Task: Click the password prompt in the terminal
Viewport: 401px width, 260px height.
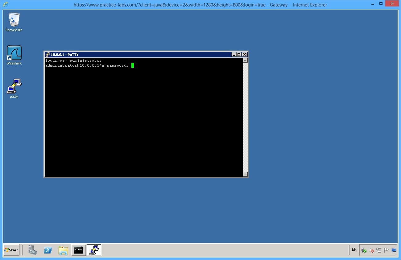Action: click(133, 65)
